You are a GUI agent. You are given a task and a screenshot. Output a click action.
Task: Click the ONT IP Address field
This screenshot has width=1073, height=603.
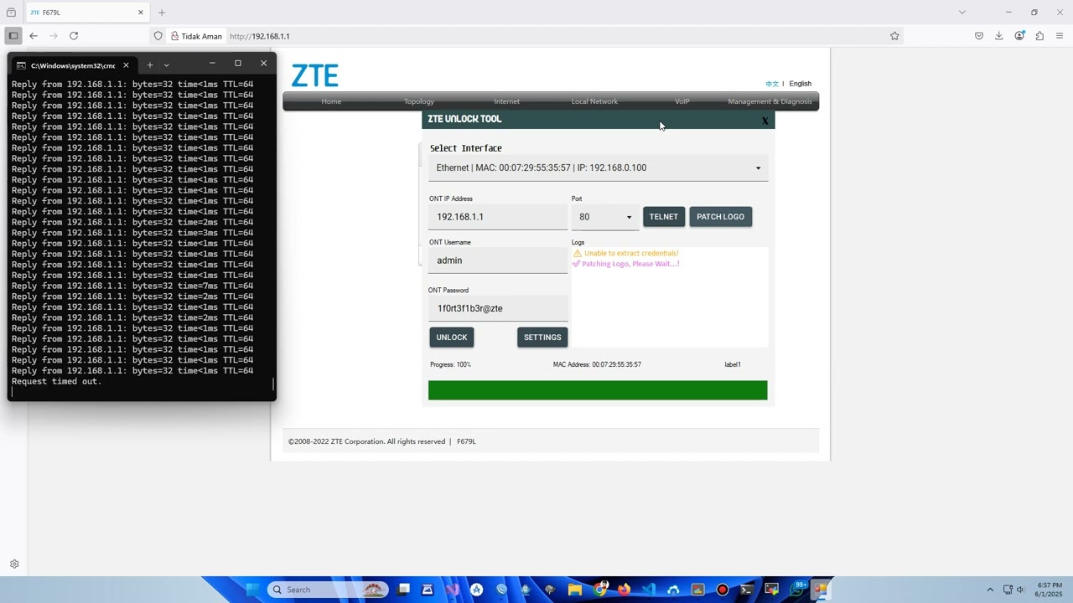point(498,217)
